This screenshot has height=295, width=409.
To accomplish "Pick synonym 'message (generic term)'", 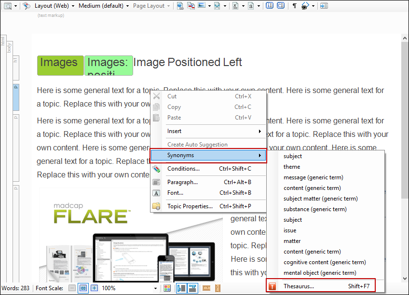I will click(325, 177).
